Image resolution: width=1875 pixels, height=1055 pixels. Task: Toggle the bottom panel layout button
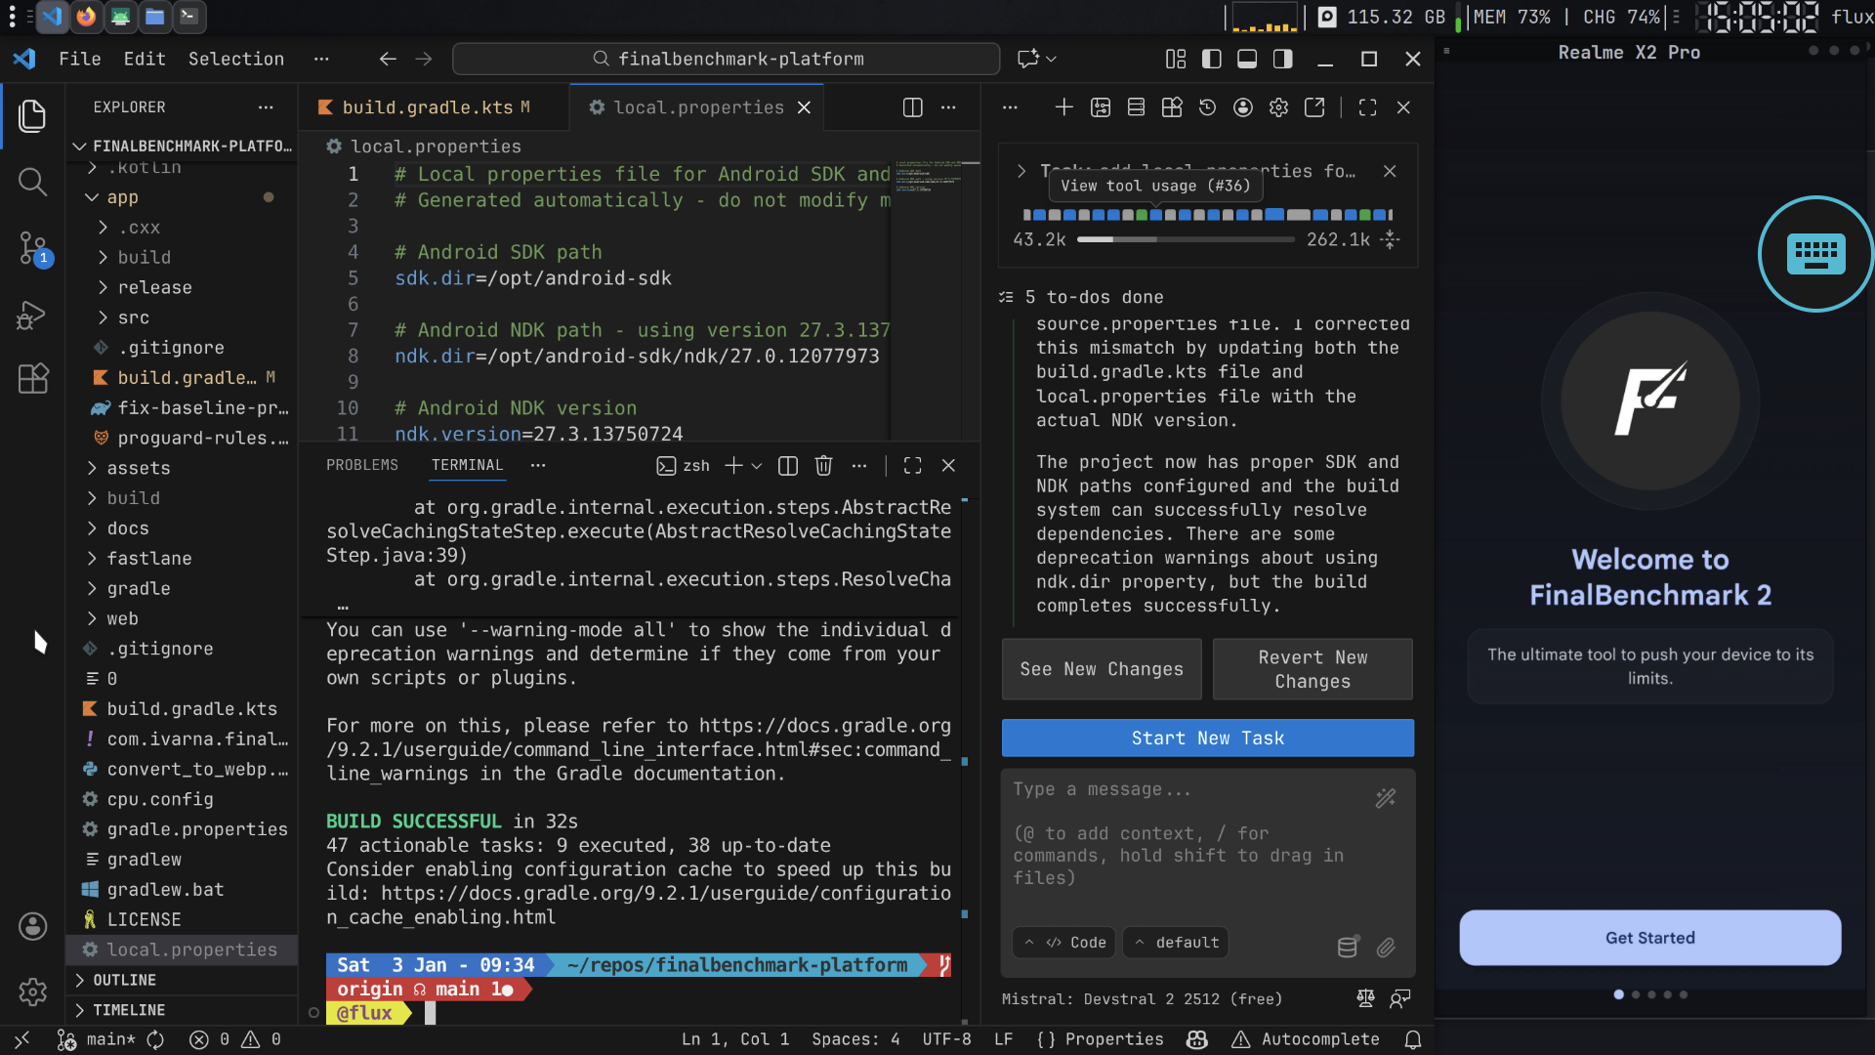pyautogui.click(x=1247, y=60)
